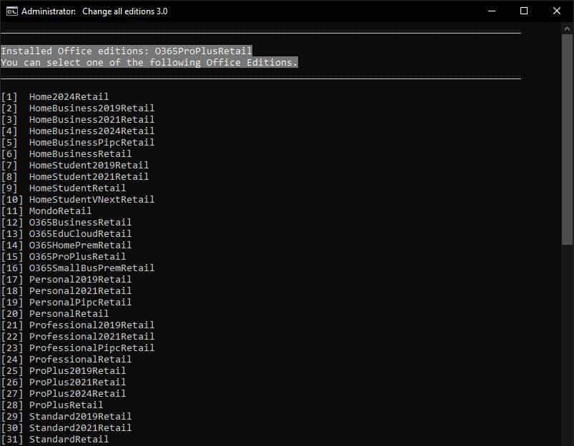The height and width of the screenshot is (446, 574).
Task: Click Professional2021Retail entry 22
Action: [91, 336]
